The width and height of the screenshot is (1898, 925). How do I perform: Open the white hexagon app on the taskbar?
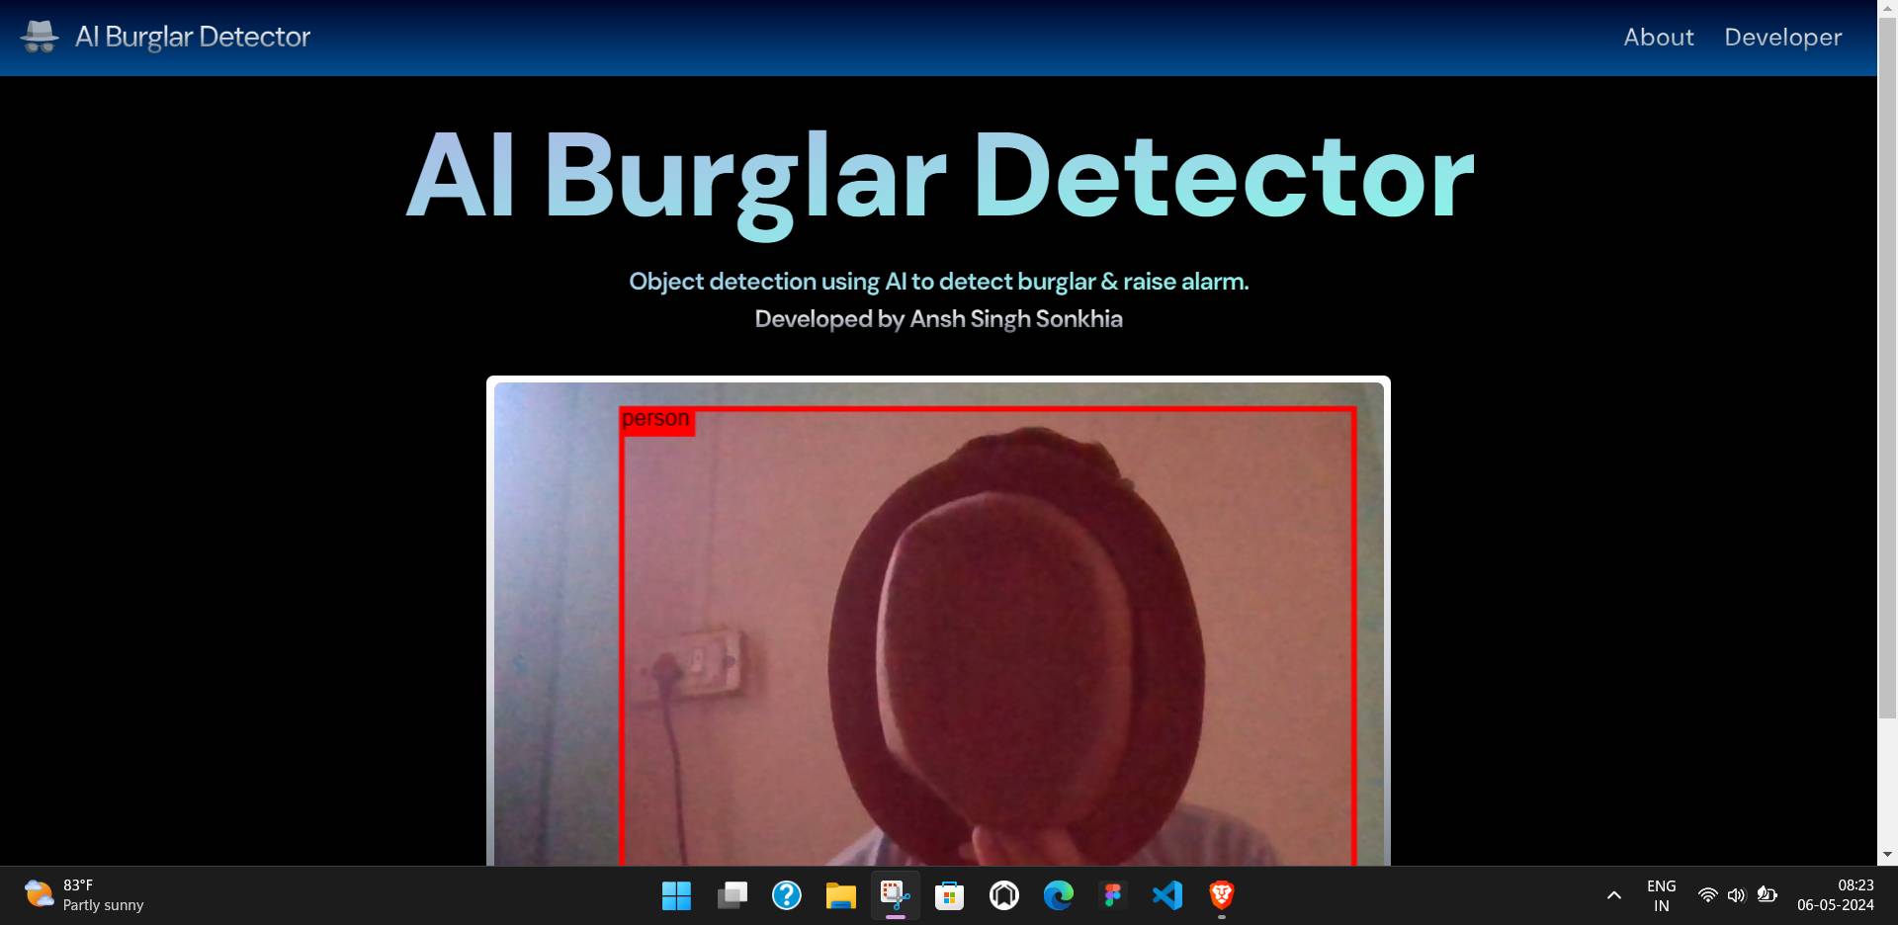pos(1004,895)
